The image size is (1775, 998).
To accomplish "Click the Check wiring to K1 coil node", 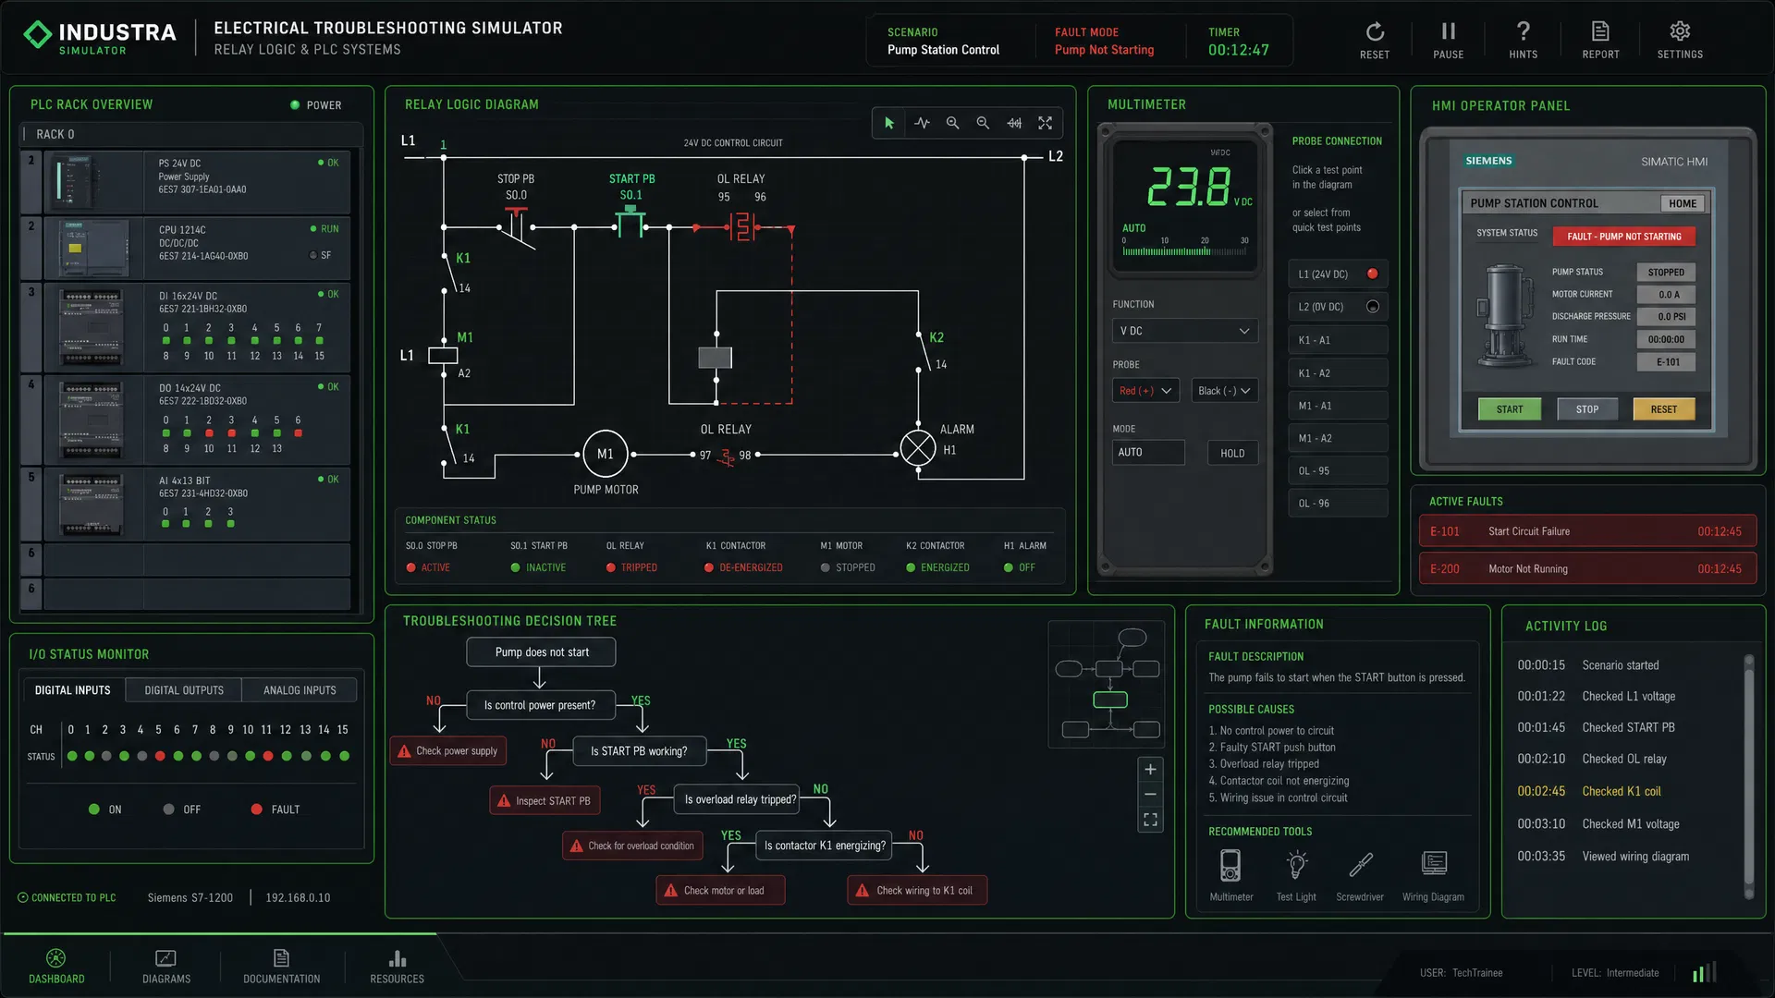I will 917,891.
